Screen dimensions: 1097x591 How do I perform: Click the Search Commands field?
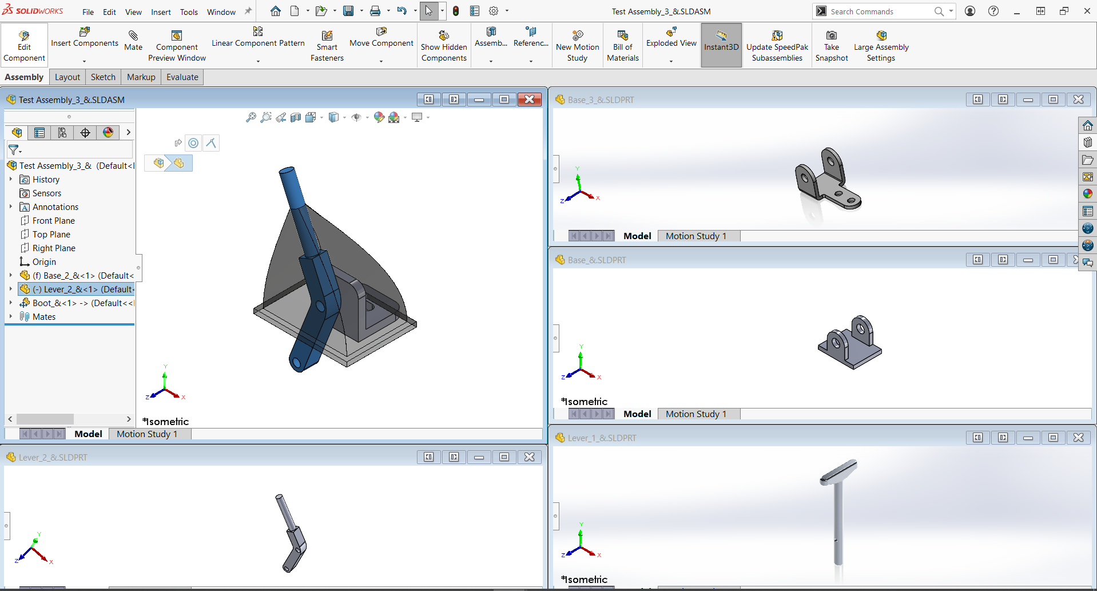point(879,11)
